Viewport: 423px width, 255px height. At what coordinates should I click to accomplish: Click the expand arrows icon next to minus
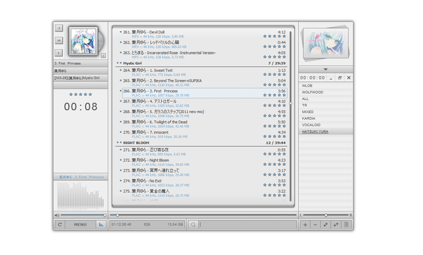[326, 225]
